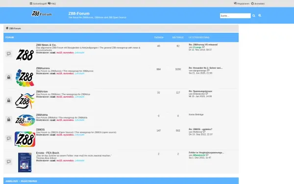Click the Registrieren icon in the top bar
Screen dimensions: 294x184
coord(235,3)
